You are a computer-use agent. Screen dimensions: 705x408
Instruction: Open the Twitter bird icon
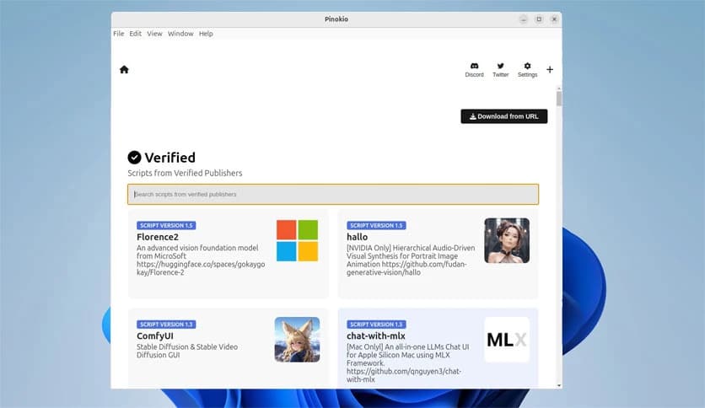[x=500, y=66]
